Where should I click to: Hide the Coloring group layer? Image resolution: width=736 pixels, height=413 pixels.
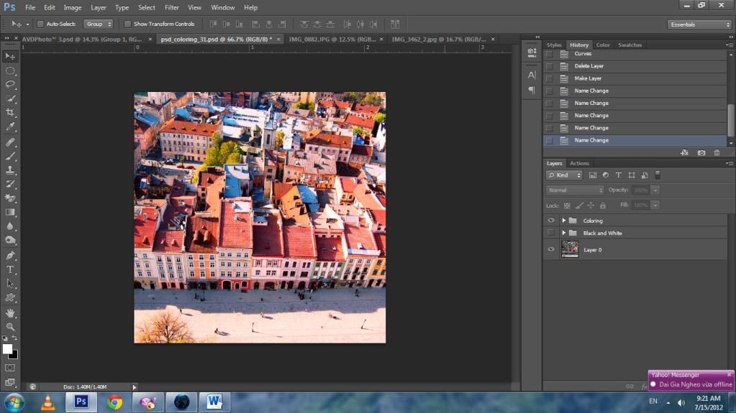pos(551,221)
